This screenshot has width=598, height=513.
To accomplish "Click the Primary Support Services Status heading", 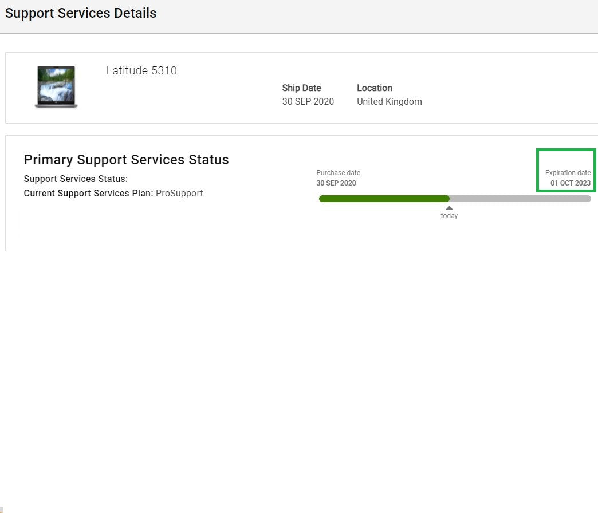I will (x=126, y=160).
